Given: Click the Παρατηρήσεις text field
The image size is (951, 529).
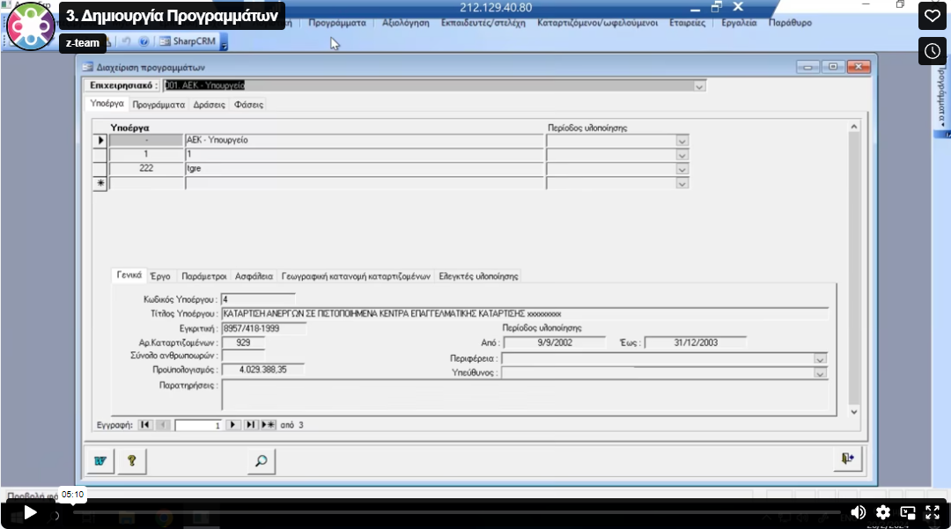Looking at the screenshot, I should (x=524, y=394).
